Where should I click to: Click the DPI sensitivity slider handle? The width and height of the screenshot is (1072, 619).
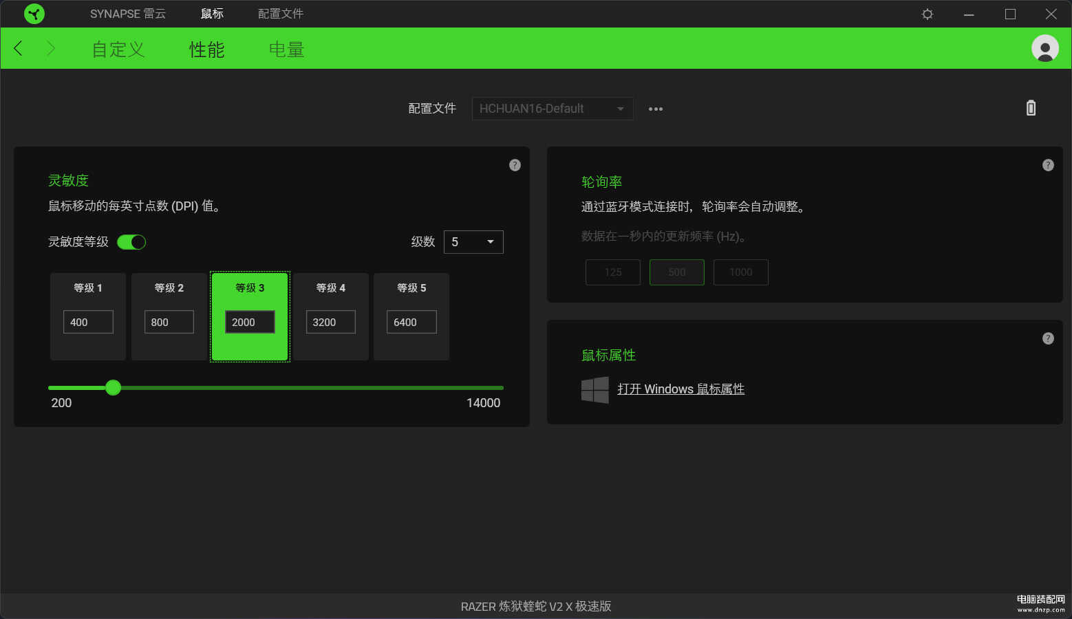114,388
